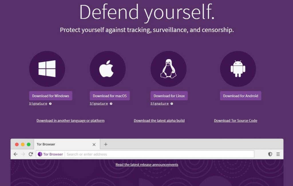Click Download for Windows button
This screenshot has height=186, width=293.
coord(51,96)
